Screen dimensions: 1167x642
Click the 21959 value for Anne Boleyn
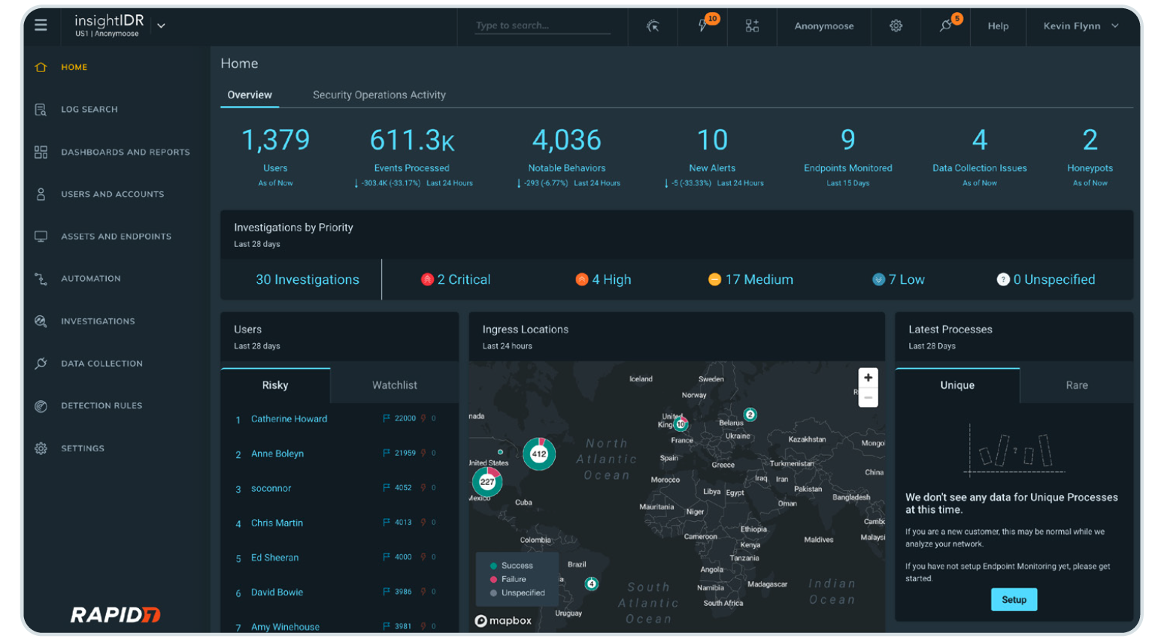tap(405, 453)
